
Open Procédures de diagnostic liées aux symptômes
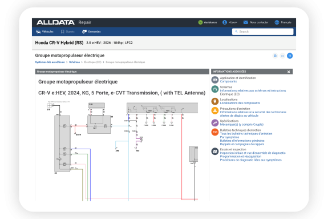tap(250, 160)
